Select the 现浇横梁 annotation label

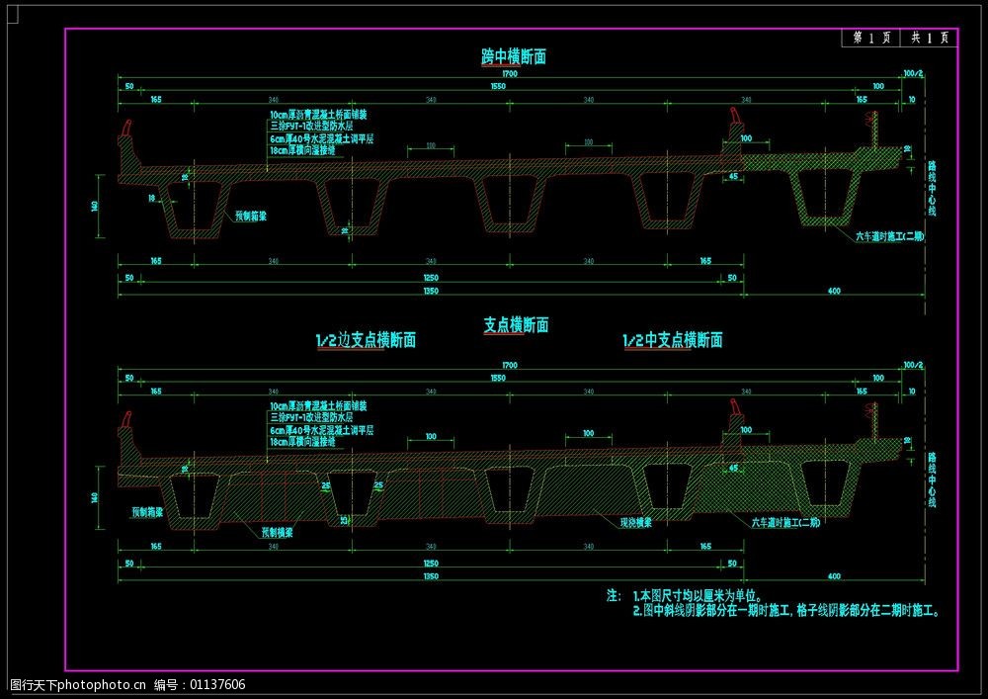(634, 523)
